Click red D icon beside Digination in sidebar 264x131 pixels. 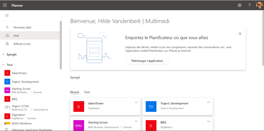pos(7,116)
